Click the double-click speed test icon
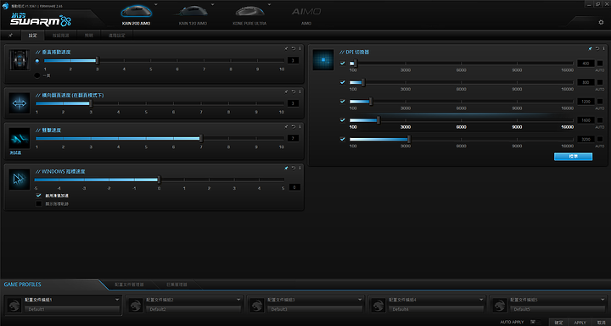 (x=19, y=138)
